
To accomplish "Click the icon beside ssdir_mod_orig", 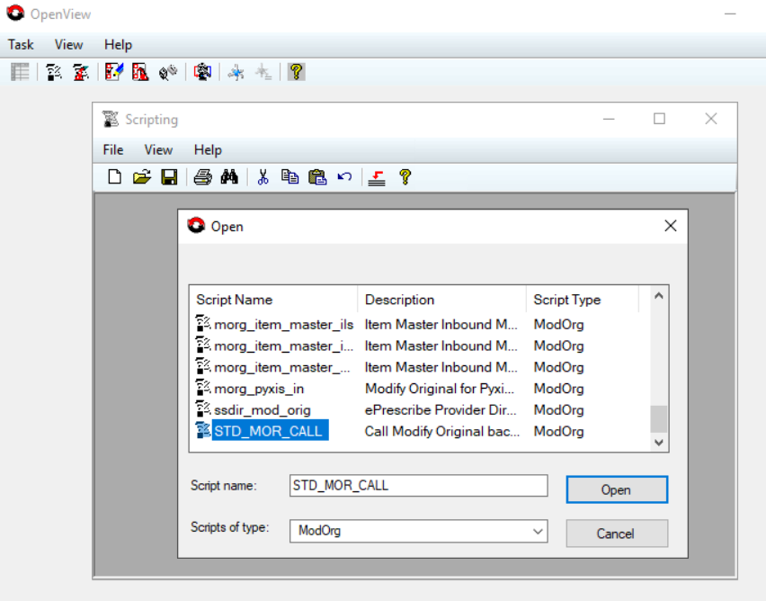I will (x=203, y=409).
